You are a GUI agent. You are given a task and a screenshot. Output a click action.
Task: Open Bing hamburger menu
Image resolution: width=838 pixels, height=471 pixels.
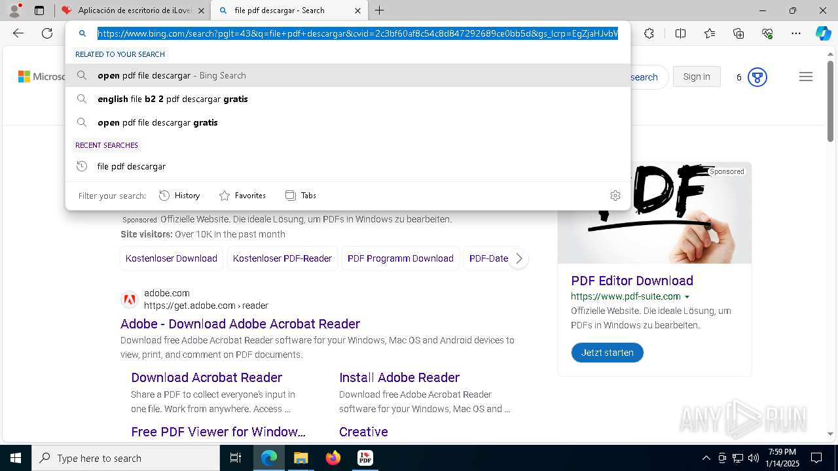coord(806,77)
